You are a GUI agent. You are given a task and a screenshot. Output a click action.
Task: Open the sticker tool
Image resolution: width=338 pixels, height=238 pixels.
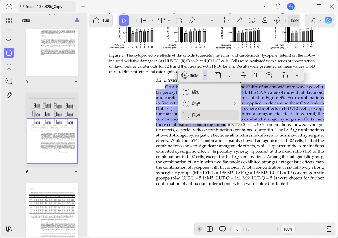pyautogui.click(x=252, y=21)
